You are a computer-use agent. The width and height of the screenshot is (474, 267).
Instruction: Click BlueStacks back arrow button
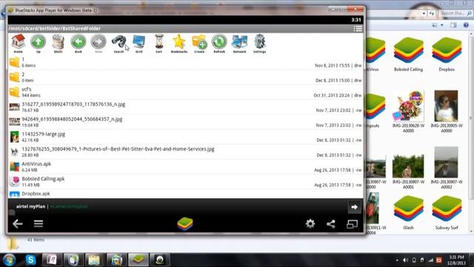18,224
